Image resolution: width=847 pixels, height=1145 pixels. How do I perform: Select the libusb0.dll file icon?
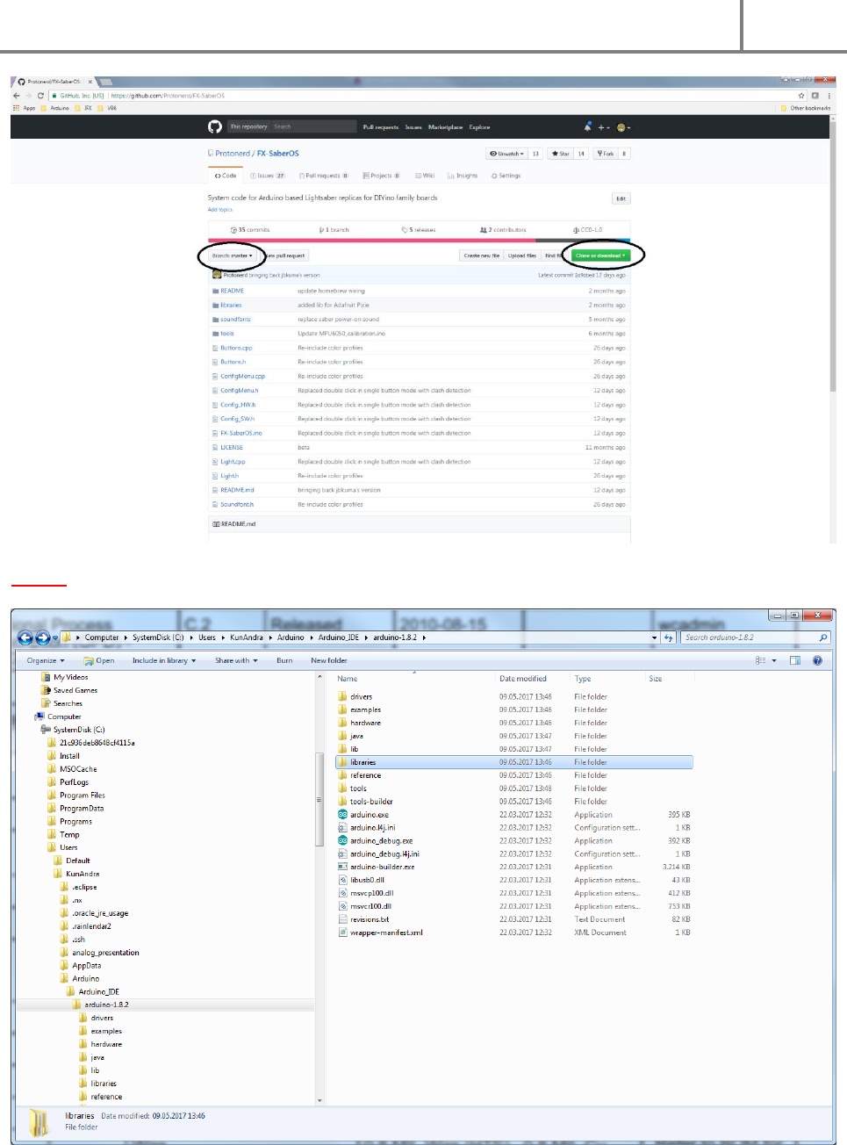coord(342,880)
